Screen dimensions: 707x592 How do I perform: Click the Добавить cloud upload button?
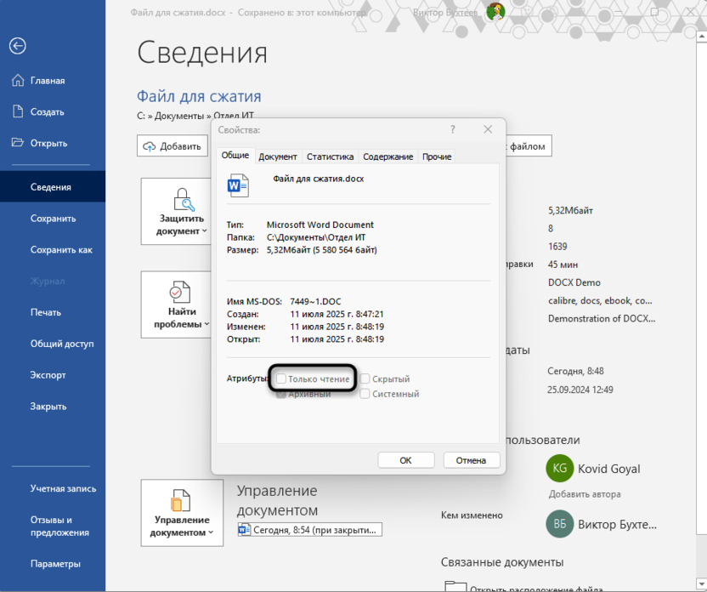point(173,145)
